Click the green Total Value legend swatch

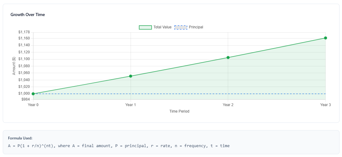[x=145, y=27]
